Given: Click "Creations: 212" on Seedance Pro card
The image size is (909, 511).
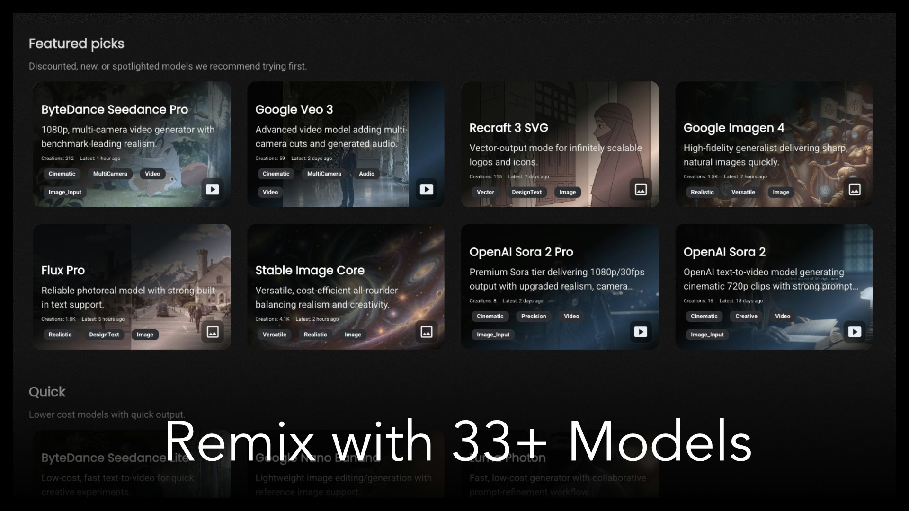Looking at the screenshot, I should click(57, 159).
